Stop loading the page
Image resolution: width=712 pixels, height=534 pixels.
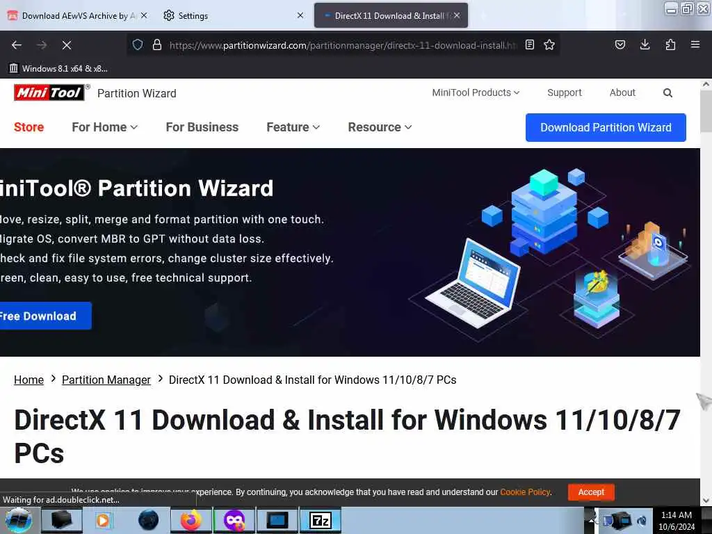point(66,45)
